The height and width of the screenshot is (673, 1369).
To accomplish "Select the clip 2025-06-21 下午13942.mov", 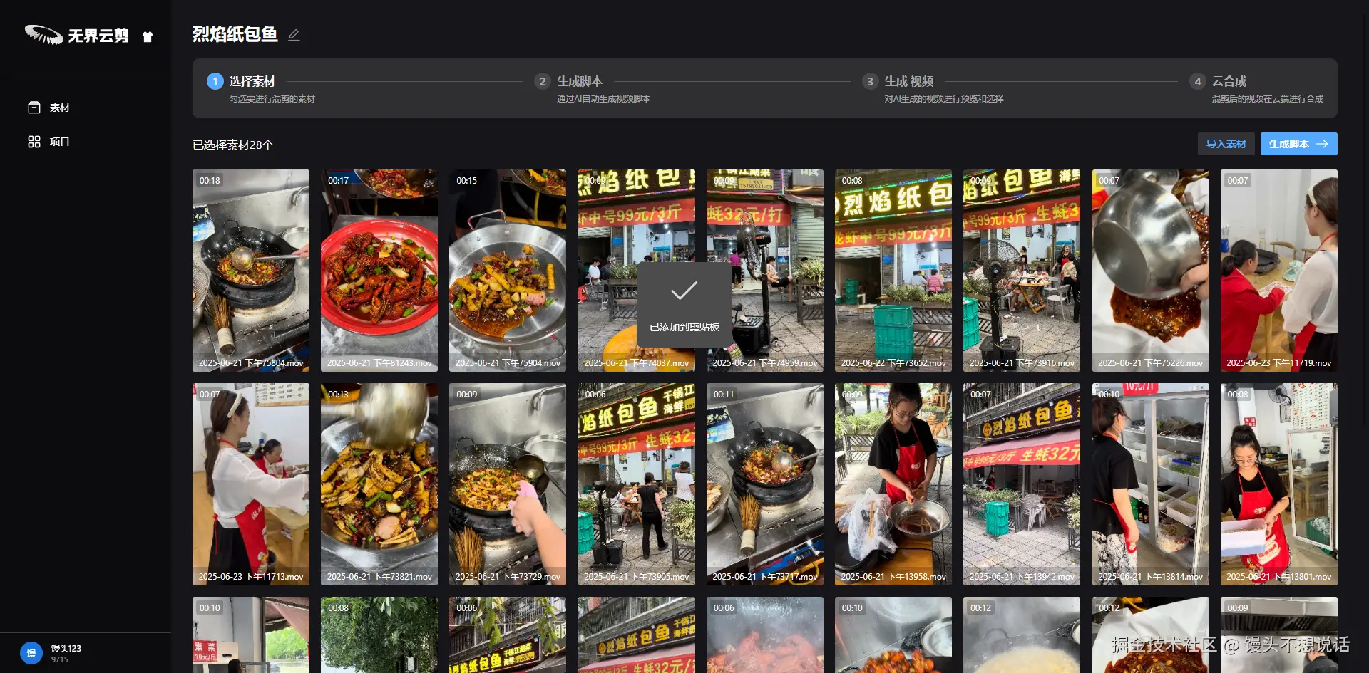I will click(1022, 484).
